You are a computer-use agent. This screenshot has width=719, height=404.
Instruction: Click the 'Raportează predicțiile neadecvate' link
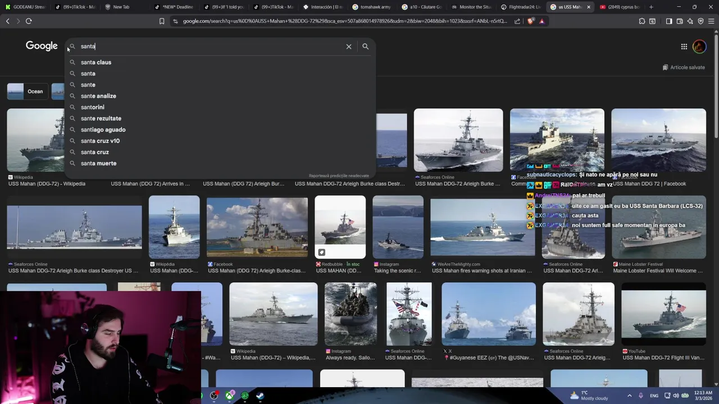coord(339,176)
